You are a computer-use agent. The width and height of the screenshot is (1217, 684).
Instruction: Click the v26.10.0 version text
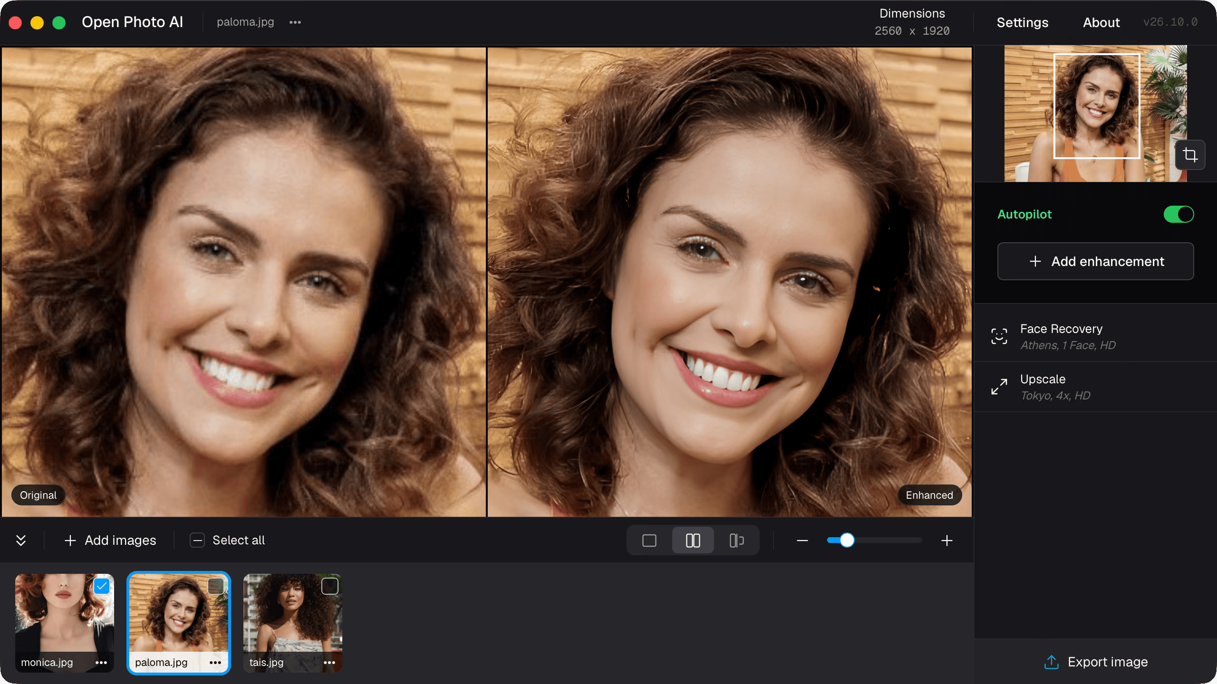point(1170,22)
